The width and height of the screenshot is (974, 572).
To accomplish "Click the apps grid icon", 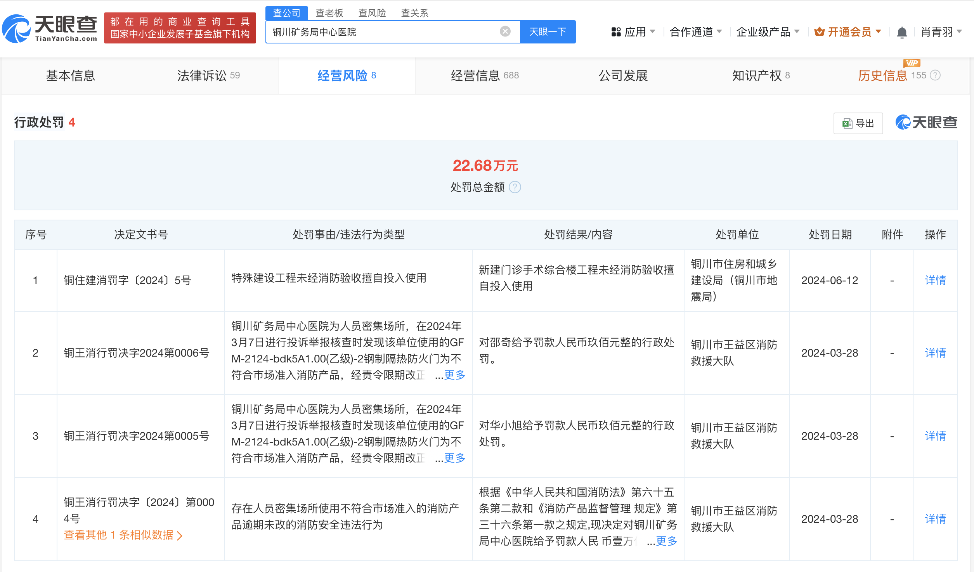I will [616, 32].
